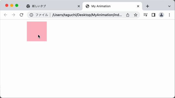Open the user profile avatar icon
175x98 pixels.
tap(161, 15)
